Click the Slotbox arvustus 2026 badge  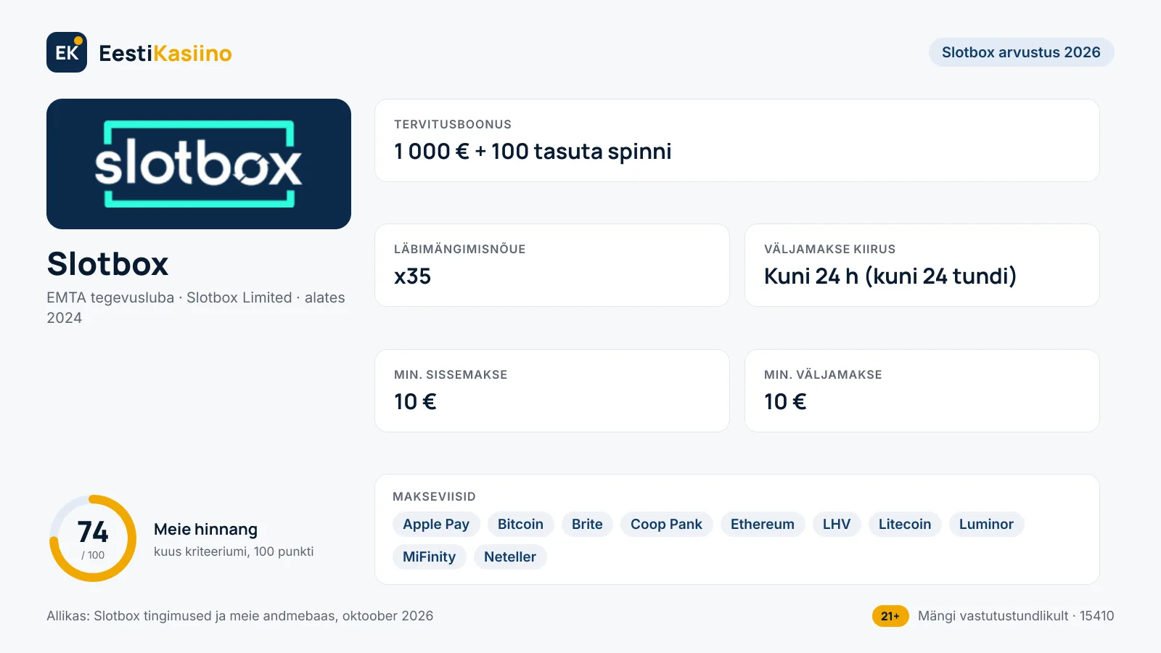(x=1021, y=52)
